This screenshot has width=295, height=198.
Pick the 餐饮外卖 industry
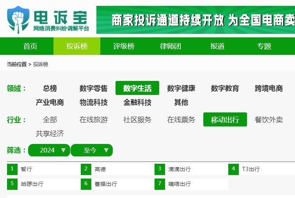tap(269, 120)
